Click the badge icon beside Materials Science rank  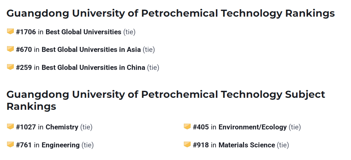pyautogui.click(x=187, y=145)
